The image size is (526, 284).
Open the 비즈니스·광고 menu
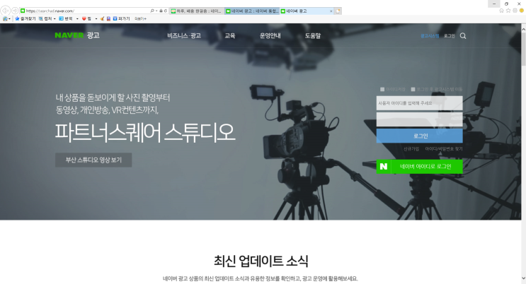[184, 35]
